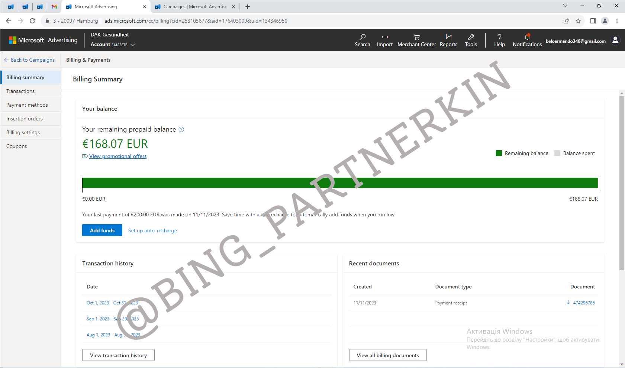
Task: Expand the Account F1453ETB dropdown
Action: point(132,45)
